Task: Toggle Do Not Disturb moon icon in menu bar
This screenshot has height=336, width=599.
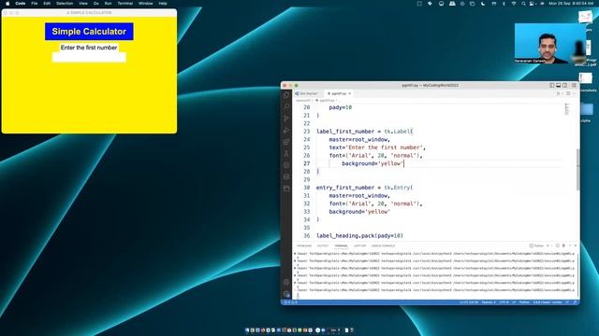Action: (483, 4)
